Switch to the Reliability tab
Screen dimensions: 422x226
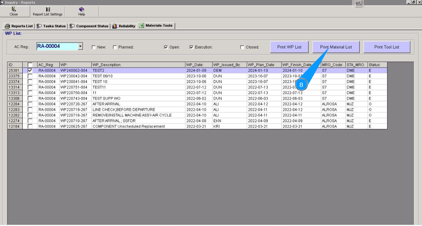click(124, 26)
